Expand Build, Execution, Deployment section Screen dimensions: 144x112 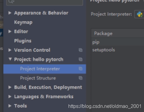pos(10,87)
